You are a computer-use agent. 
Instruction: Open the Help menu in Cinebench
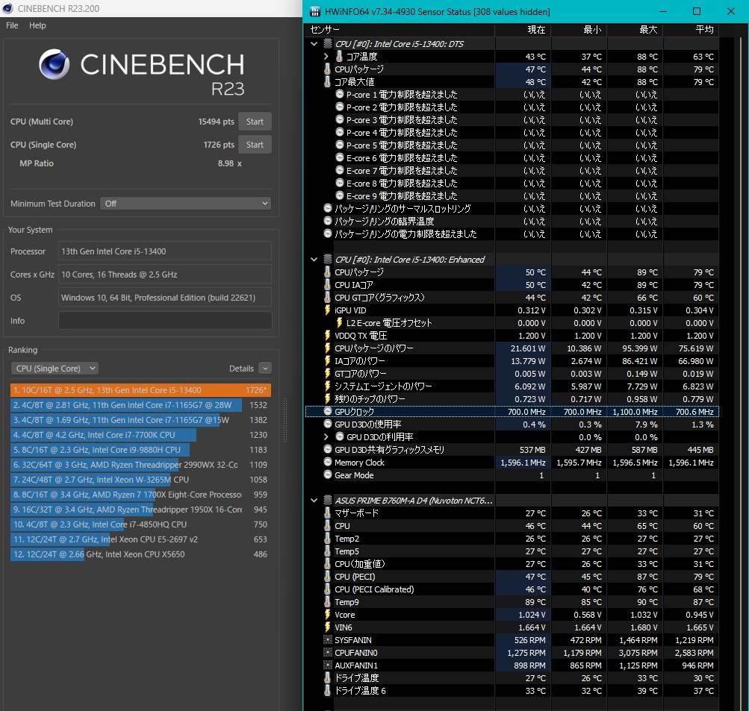click(x=37, y=25)
